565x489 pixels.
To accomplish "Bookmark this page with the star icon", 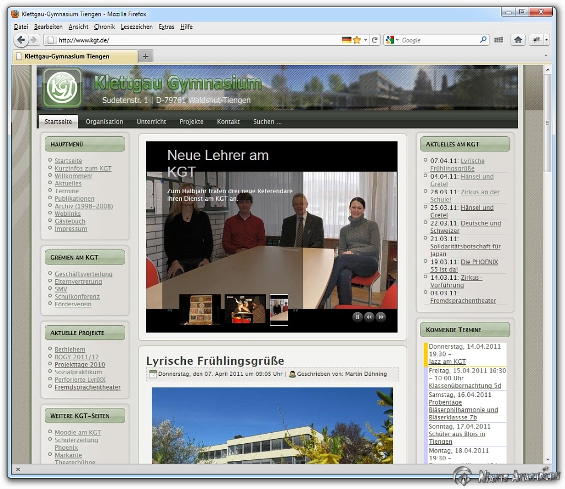I will (357, 40).
